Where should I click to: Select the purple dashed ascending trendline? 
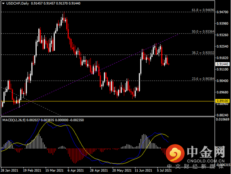click(90, 74)
